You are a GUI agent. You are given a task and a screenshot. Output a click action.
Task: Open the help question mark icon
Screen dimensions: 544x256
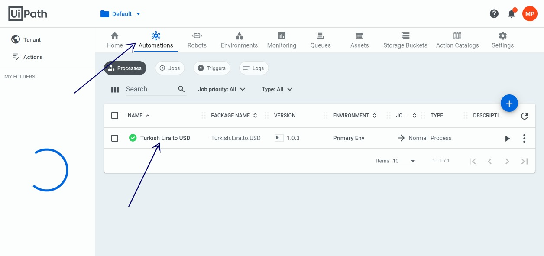point(494,14)
